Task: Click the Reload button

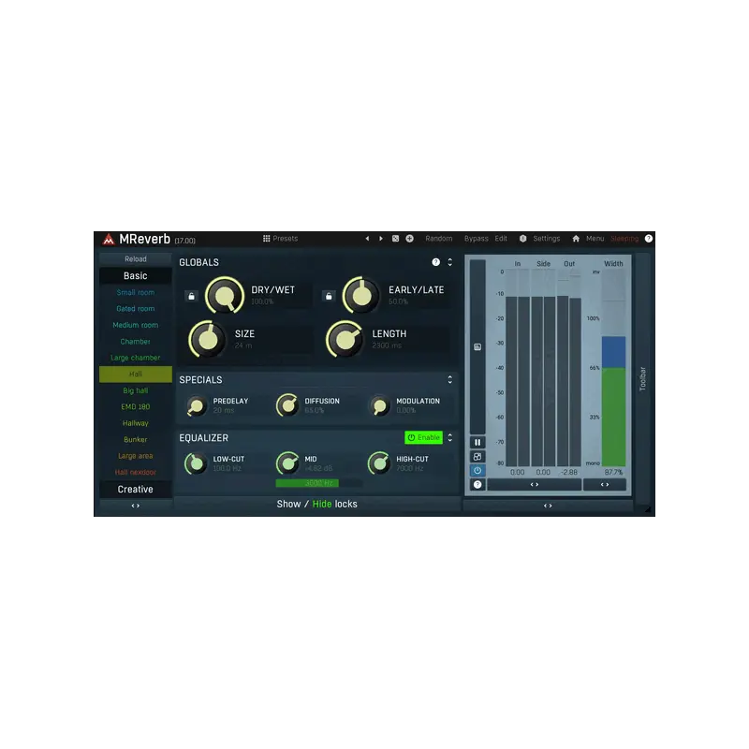Action: pos(136,259)
